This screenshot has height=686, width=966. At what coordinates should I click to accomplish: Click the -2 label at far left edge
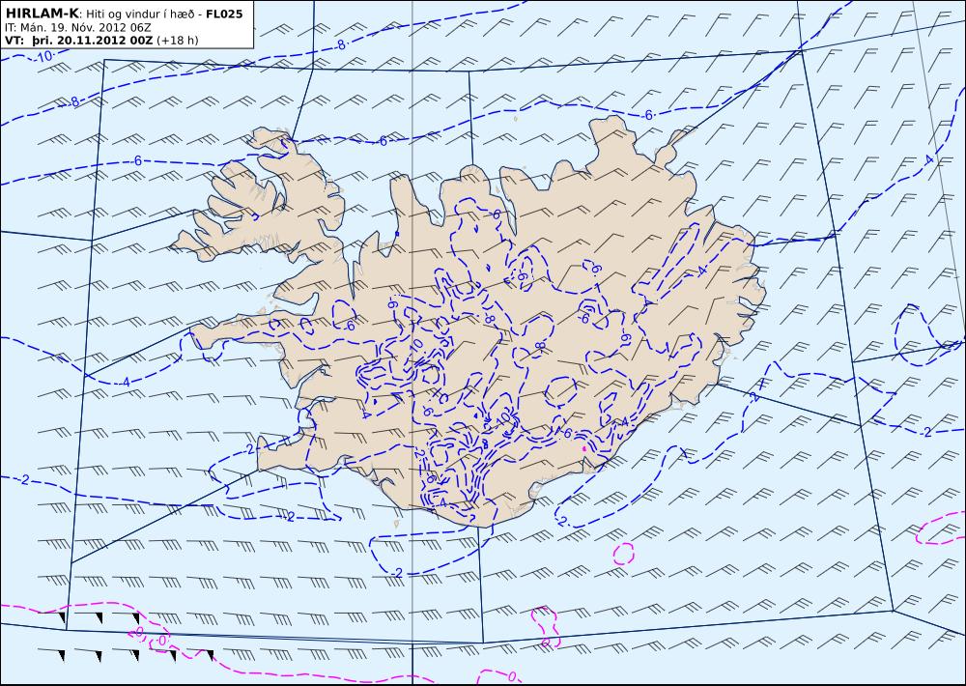pyautogui.click(x=23, y=479)
